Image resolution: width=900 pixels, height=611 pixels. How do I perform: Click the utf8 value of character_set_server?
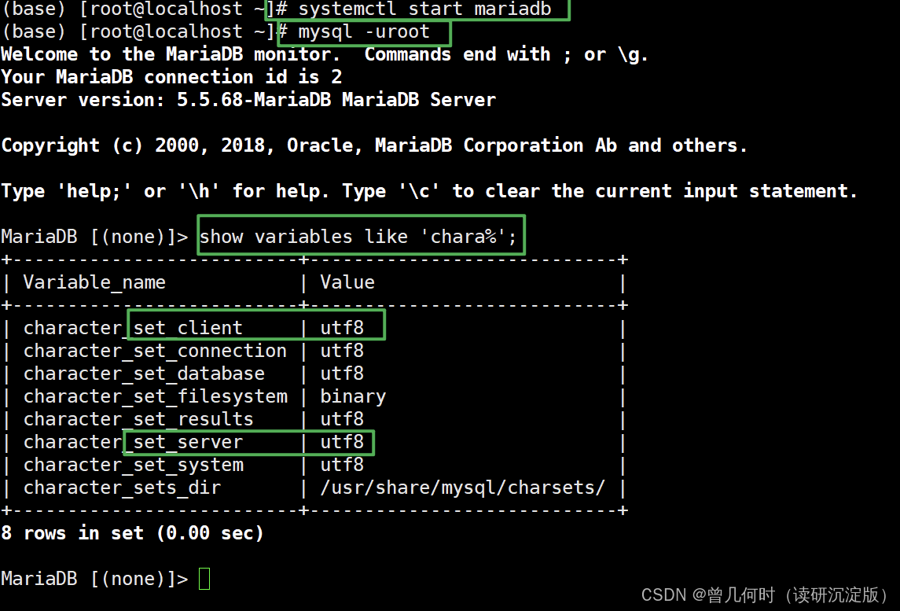tap(341, 442)
